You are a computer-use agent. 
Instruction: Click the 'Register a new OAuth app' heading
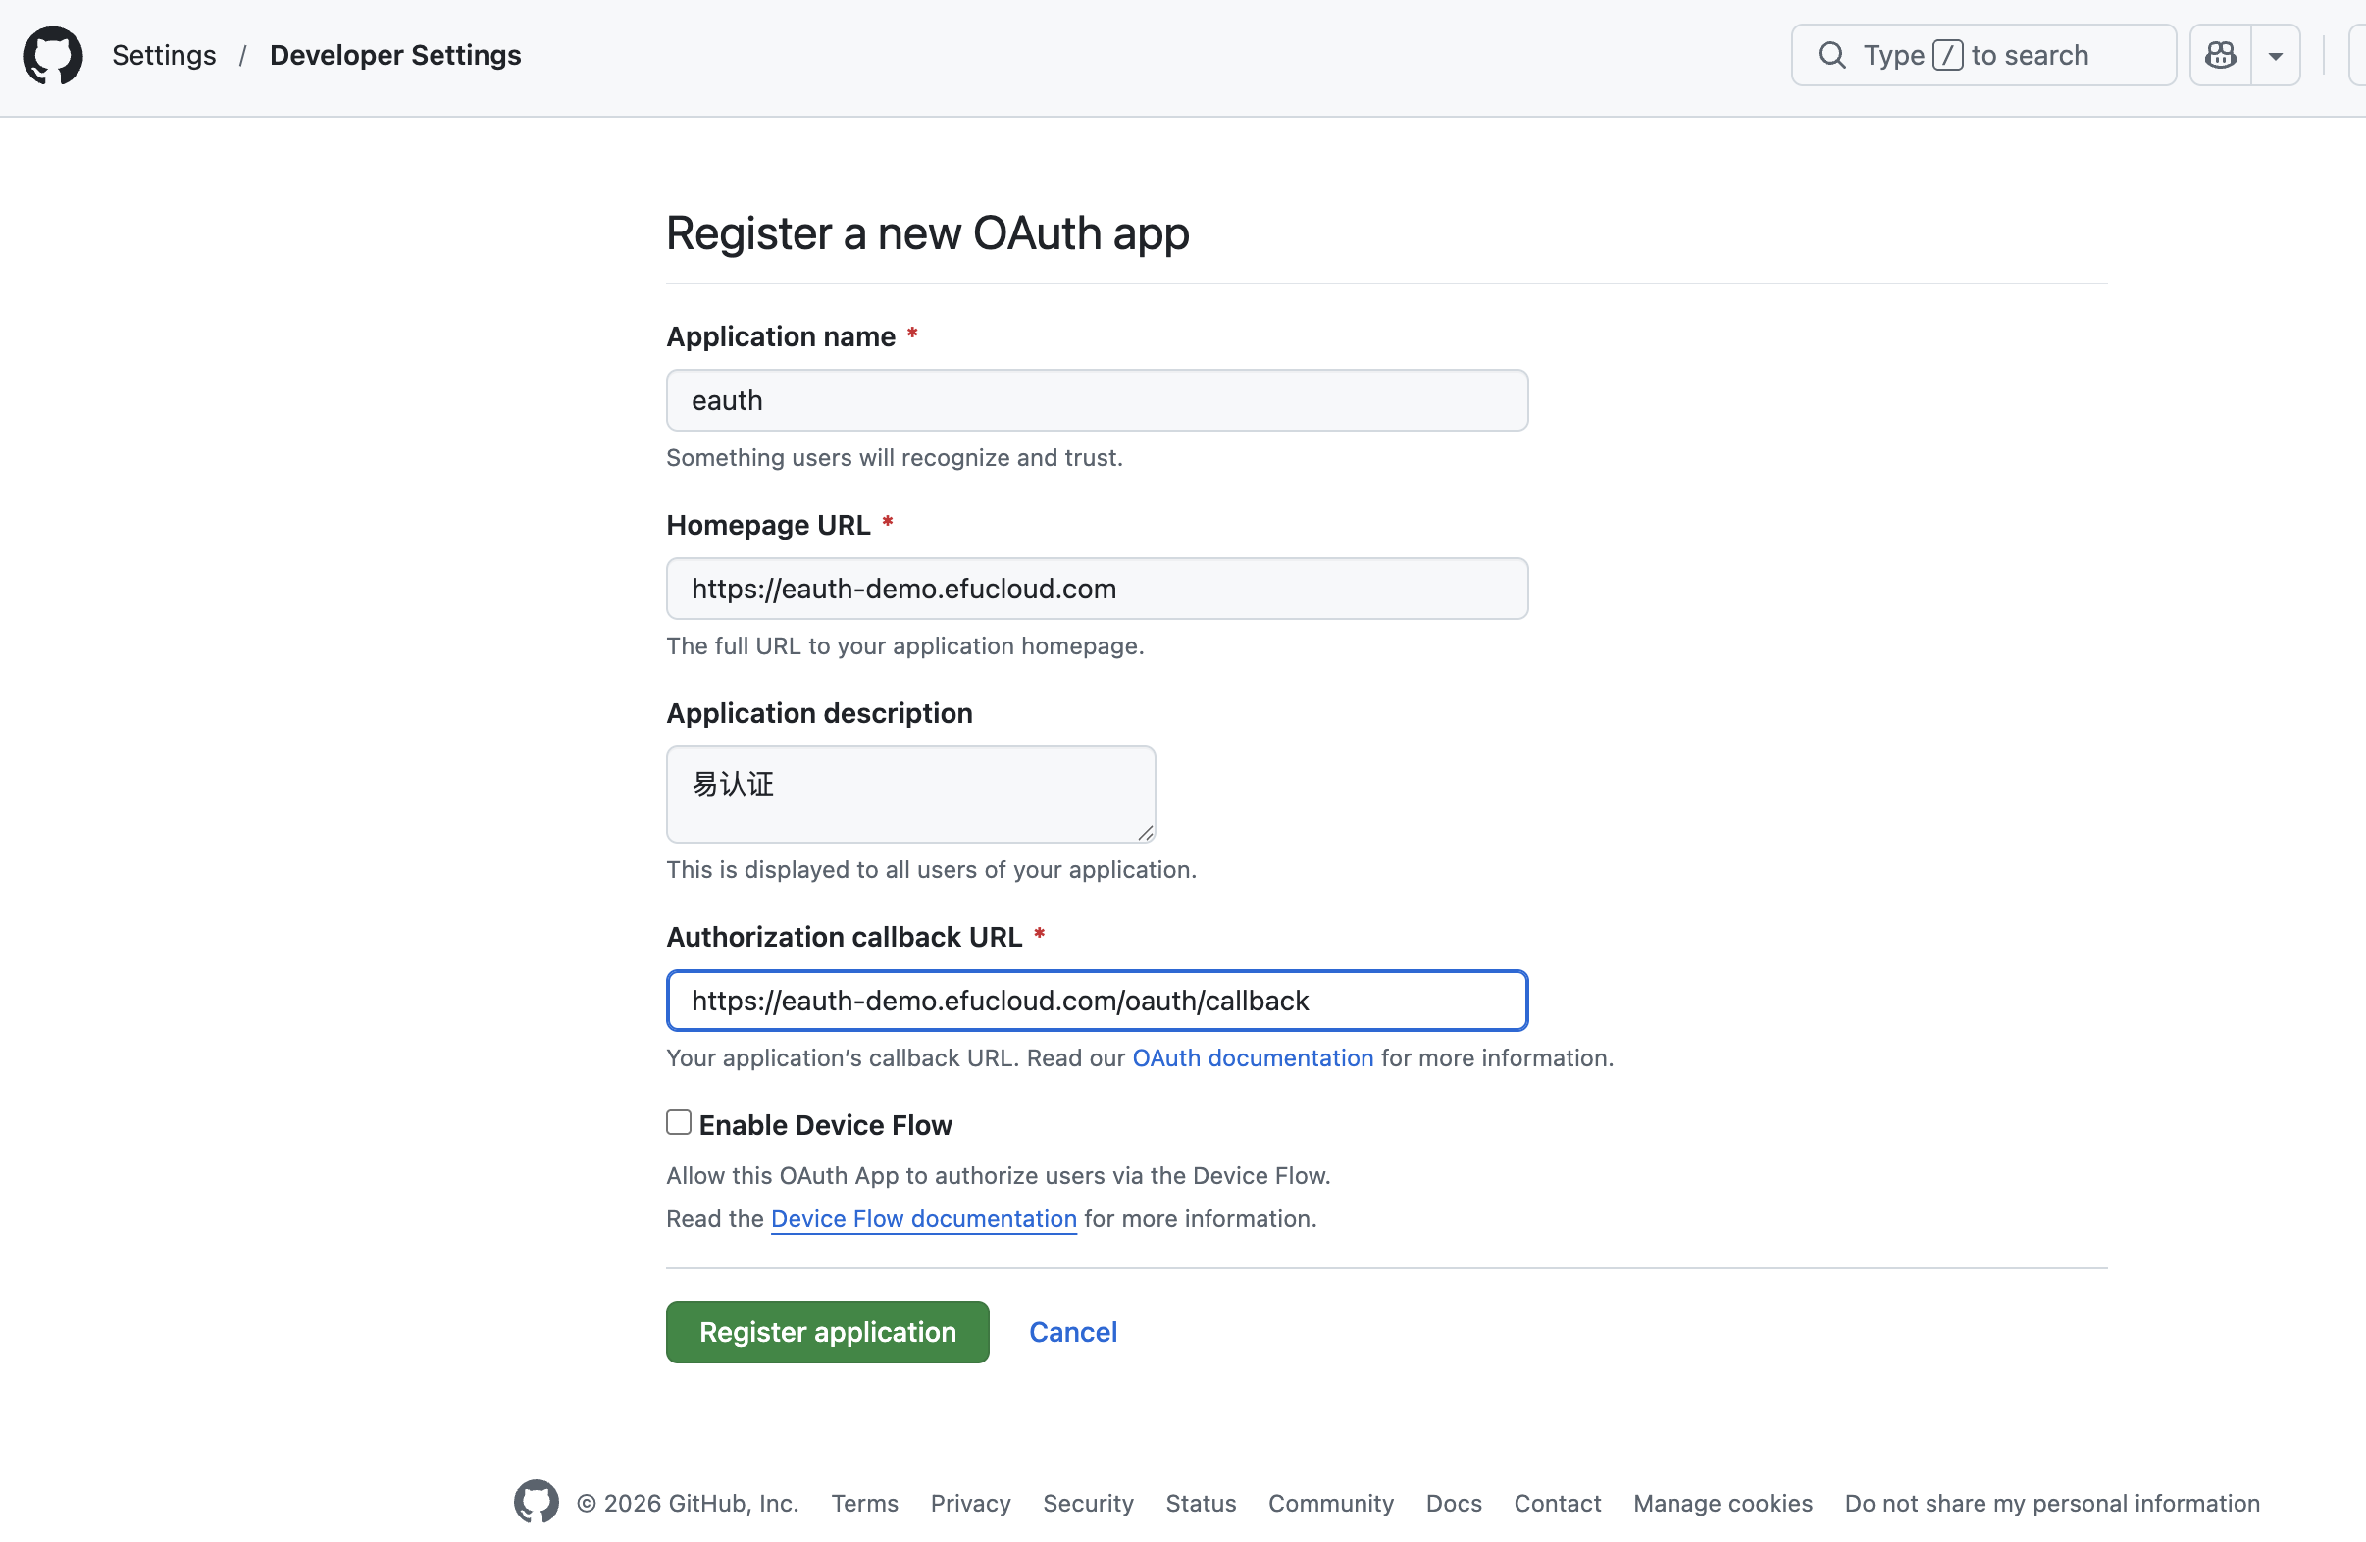(928, 233)
